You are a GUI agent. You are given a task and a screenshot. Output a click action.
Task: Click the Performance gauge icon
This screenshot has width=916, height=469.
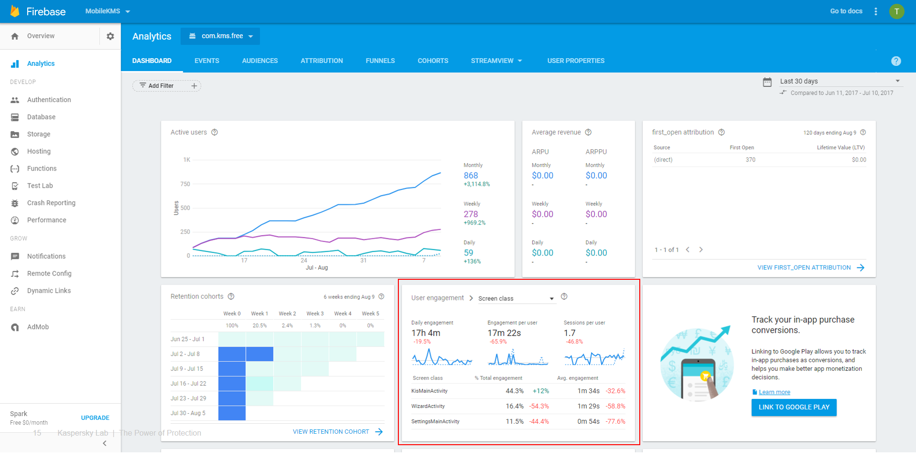click(15, 220)
